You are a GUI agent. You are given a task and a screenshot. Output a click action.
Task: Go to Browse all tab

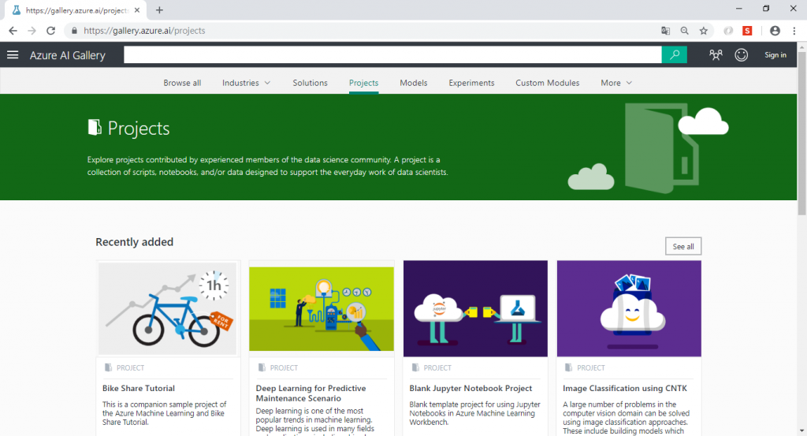pyautogui.click(x=182, y=83)
